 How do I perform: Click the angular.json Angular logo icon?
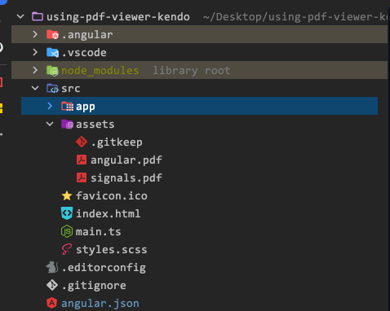click(x=51, y=303)
